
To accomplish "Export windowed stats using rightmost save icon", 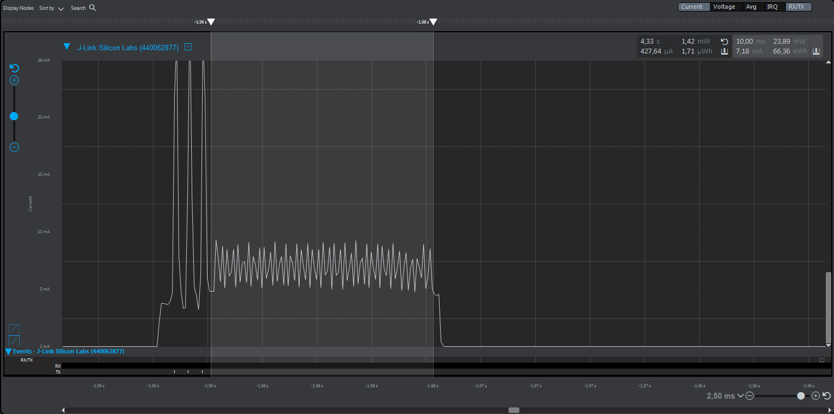I will (816, 51).
